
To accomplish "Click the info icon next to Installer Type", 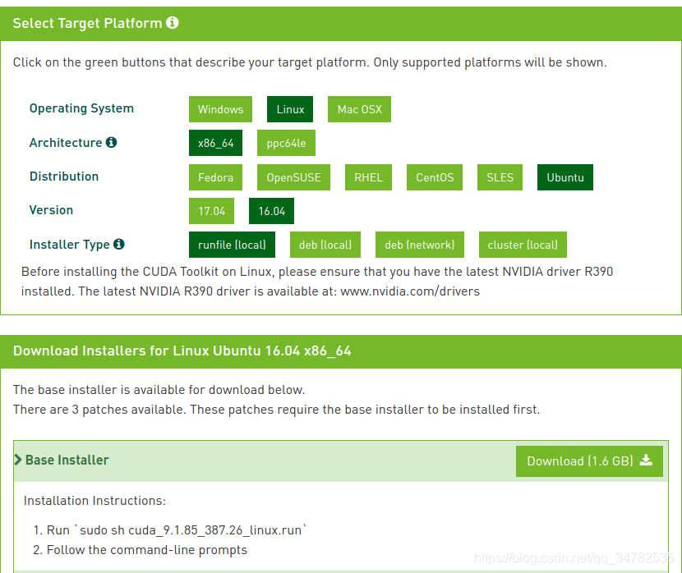I will point(119,244).
